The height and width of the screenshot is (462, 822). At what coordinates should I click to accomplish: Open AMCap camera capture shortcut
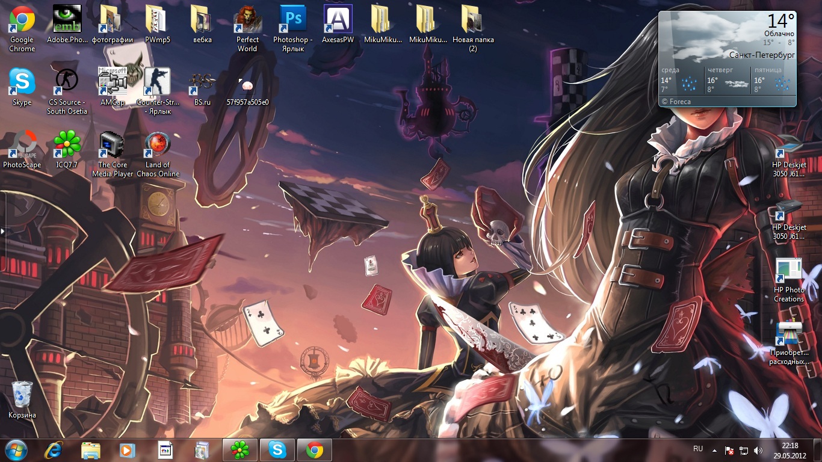(x=112, y=87)
